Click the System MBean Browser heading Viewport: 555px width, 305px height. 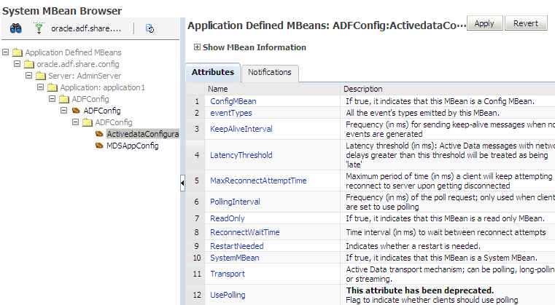click(62, 11)
